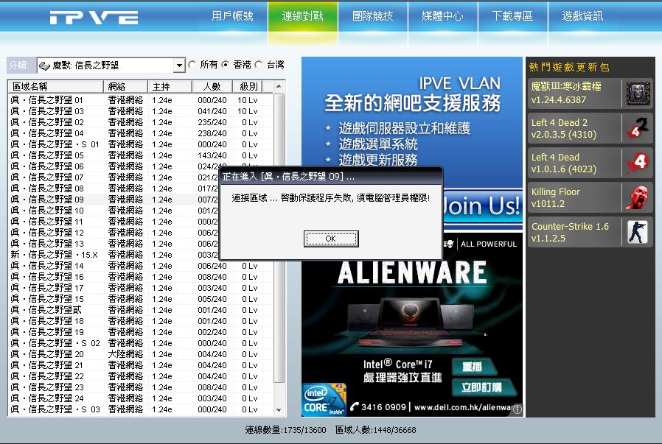The width and height of the screenshot is (662, 444).
Task: Click the www.dell.com.hk/alienware link
Action: pyautogui.click(x=463, y=407)
